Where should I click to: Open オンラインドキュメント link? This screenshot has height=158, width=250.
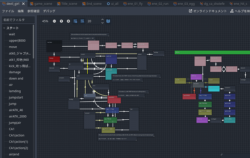pyautogui.click(x=208, y=11)
